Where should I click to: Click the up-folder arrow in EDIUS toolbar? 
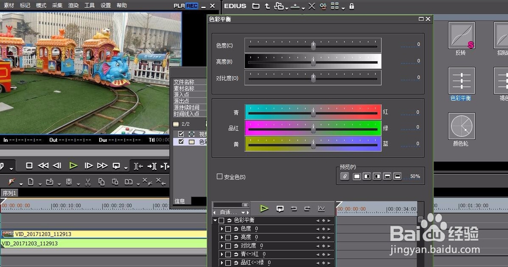(x=267, y=6)
